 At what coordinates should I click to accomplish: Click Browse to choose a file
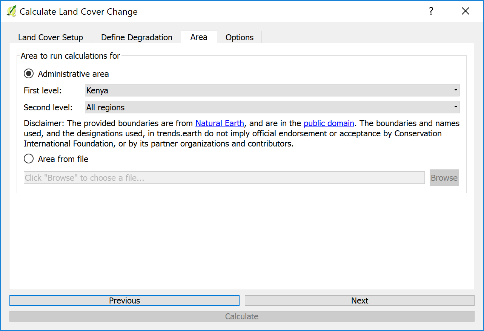click(x=444, y=178)
